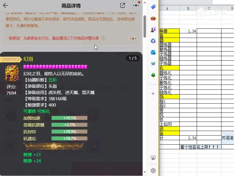Open the blue paper plane sidebar icon
The image size is (234, 176).
(153, 64)
